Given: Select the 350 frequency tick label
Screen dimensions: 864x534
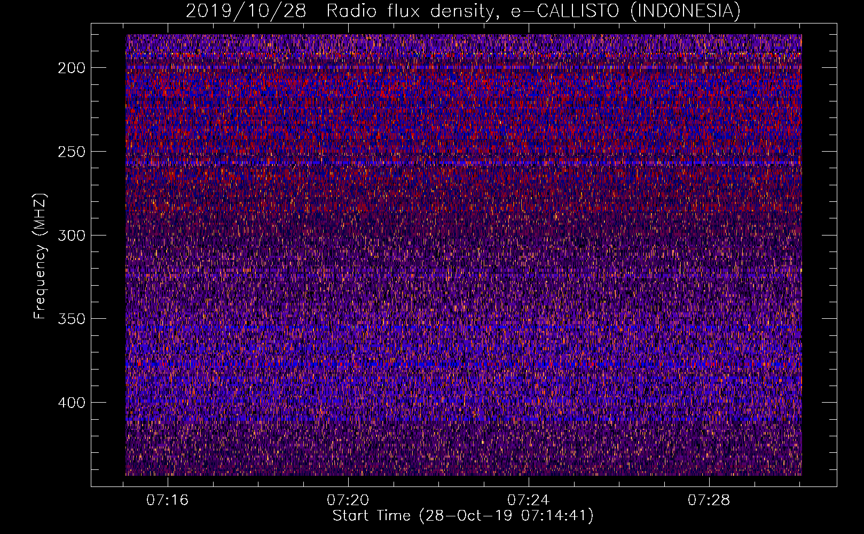Looking at the screenshot, I should tap(72, 319).
